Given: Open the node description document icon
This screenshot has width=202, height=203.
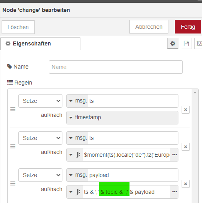Looking at the screenshot, I should coord(186,43).
